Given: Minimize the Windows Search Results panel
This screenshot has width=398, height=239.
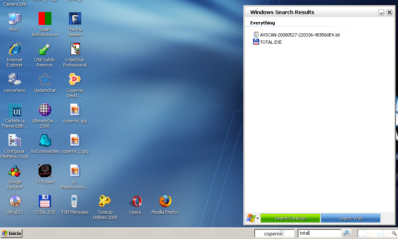Looking at the screenshot, I should [x=381, y=12].
